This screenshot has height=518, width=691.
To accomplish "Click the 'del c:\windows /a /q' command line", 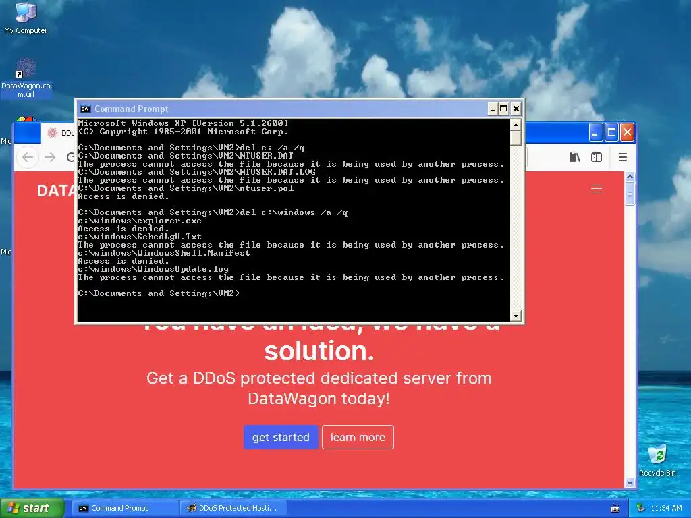I will click(x=213, y=212).
